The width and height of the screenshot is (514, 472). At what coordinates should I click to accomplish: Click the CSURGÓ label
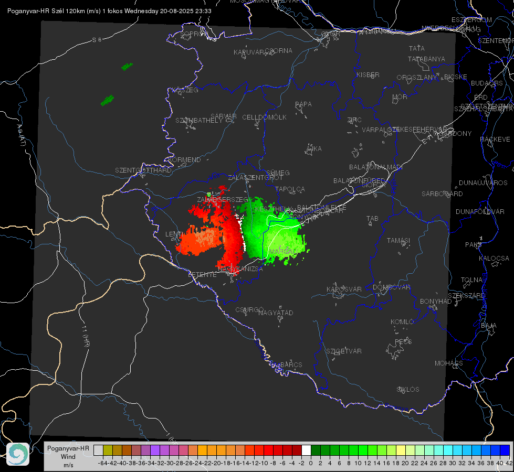[x=249, y=310]
